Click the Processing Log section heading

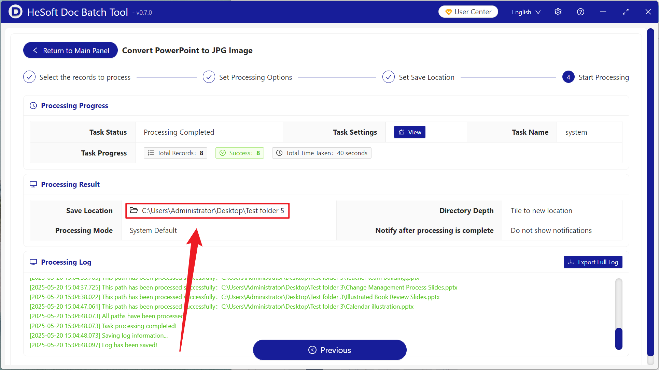[x=66, y=262]
